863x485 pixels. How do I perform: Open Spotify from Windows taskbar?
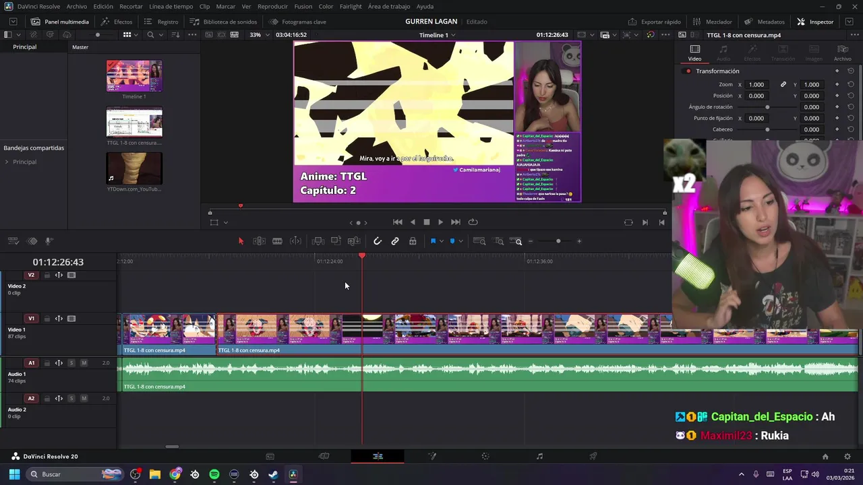(x=214, y=474)
